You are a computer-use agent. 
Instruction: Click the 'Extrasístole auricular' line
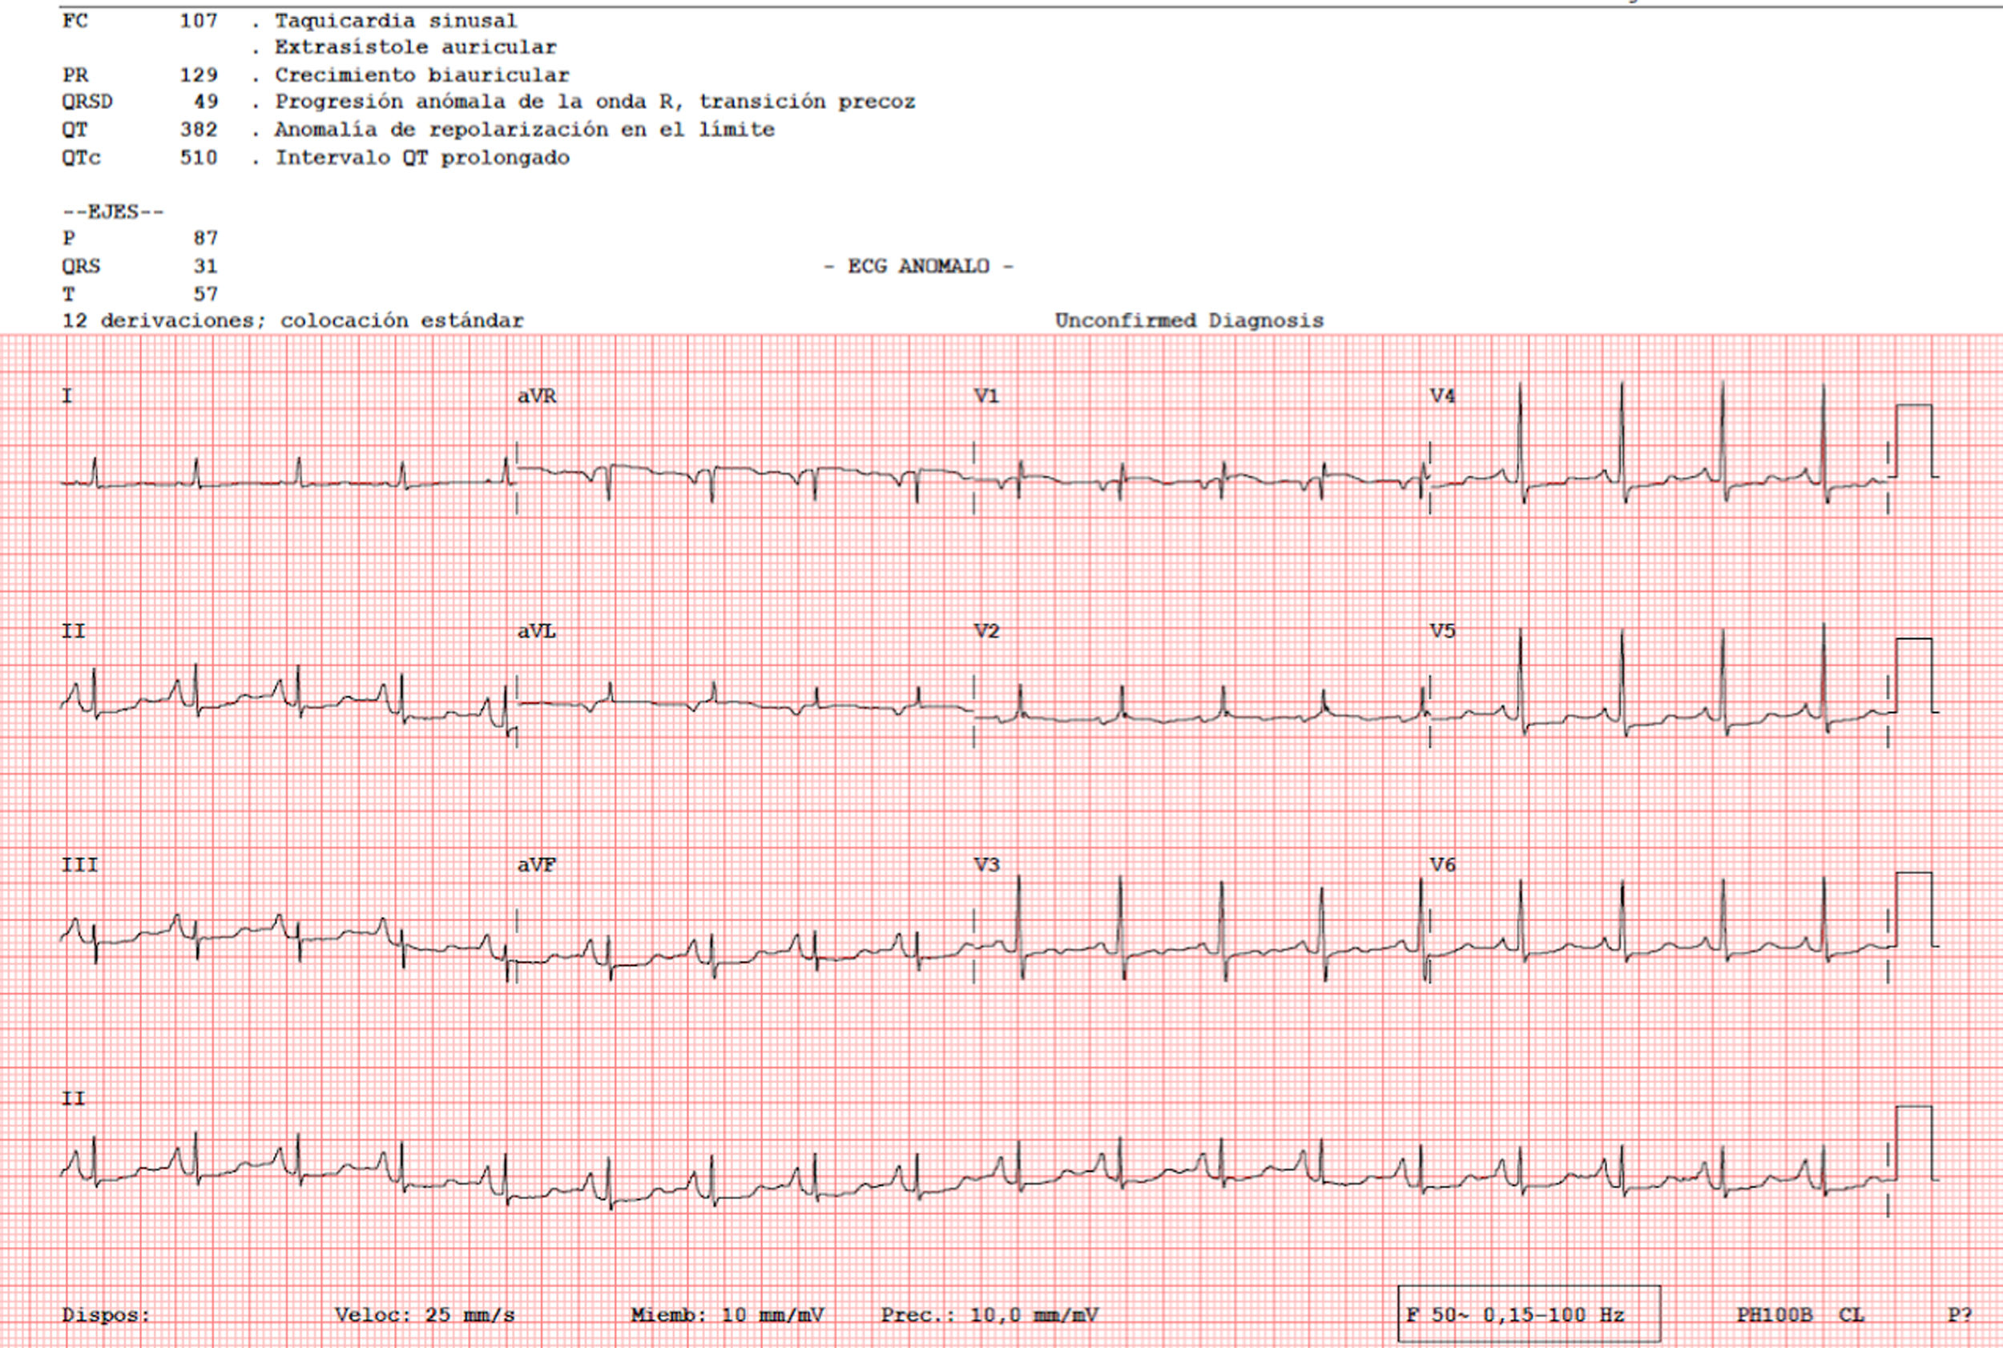pos(415,47)
